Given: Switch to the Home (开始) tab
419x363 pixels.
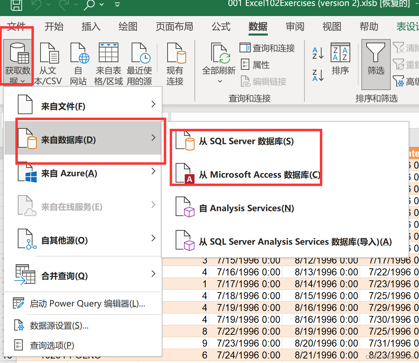Looking at the screenshot, I should 54,27.
